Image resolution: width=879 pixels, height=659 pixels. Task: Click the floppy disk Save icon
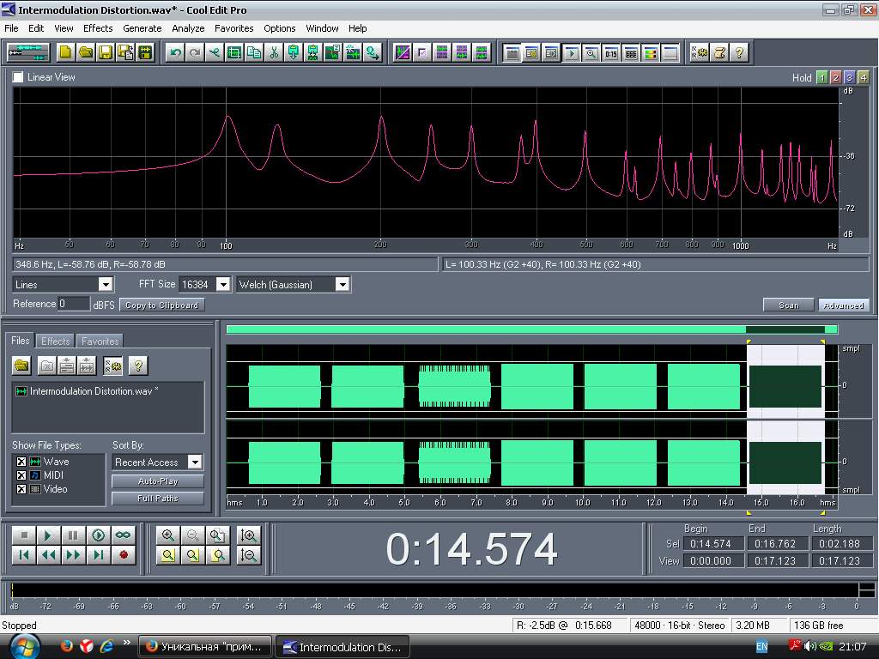[x=105, y=52]
